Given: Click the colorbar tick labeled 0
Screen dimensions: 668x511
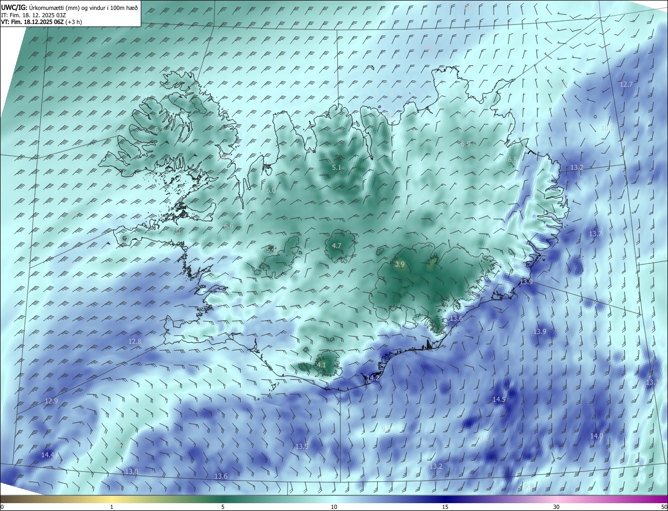Looking at the screenshot, I should tap(2, 507).
